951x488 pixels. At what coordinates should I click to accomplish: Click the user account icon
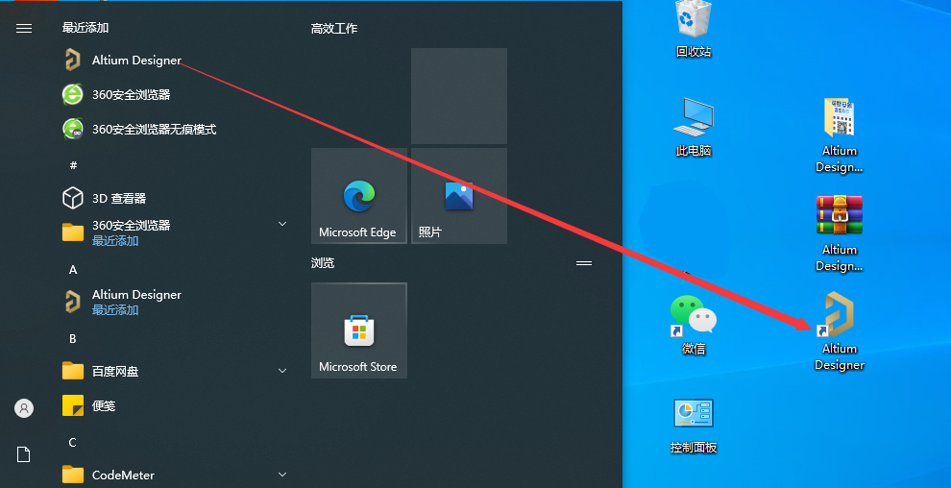24,408
